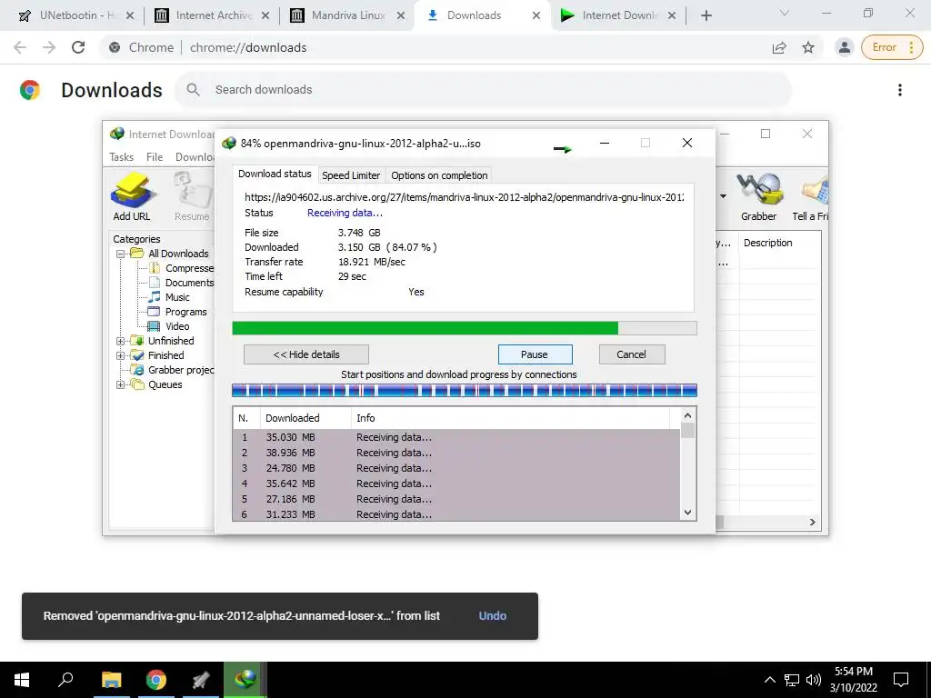
Task: Click Chrome's forward navigation arrow
Action: 49,47
